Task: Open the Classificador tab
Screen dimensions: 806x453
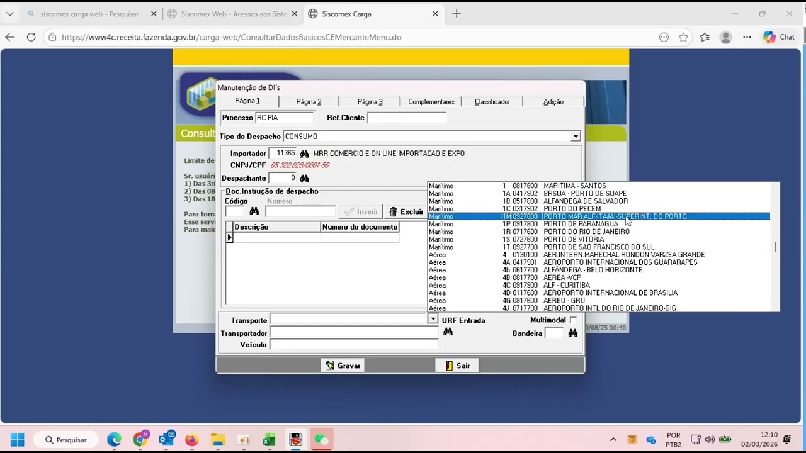Action: point(492,102)
